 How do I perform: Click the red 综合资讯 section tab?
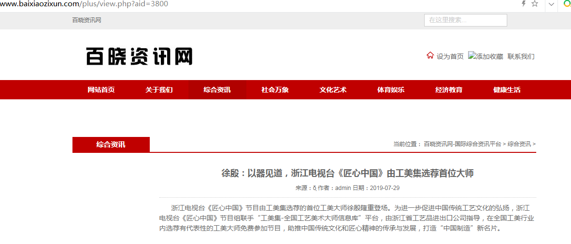pos(111,144)
